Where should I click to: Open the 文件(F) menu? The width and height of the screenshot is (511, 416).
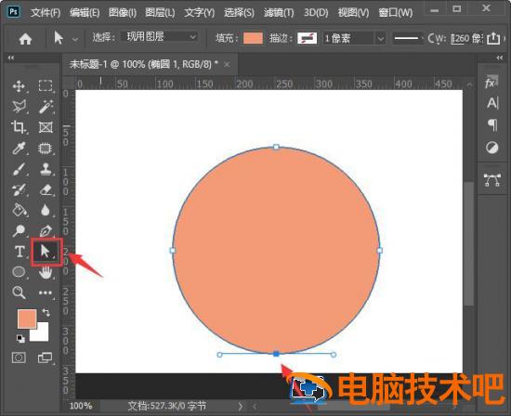pyautogui.click(x=46, y=13)
